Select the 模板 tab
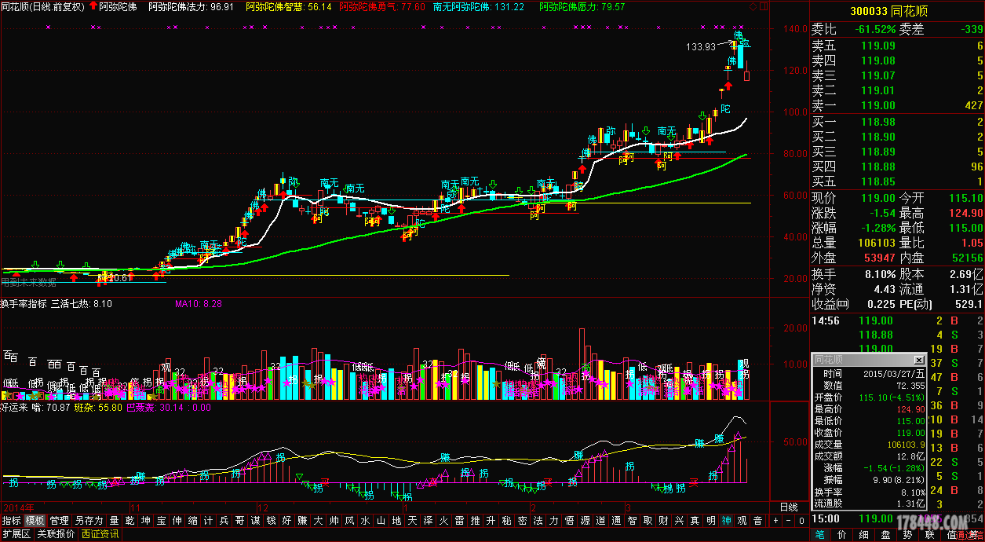985x542 pixels. pos(35,520)
